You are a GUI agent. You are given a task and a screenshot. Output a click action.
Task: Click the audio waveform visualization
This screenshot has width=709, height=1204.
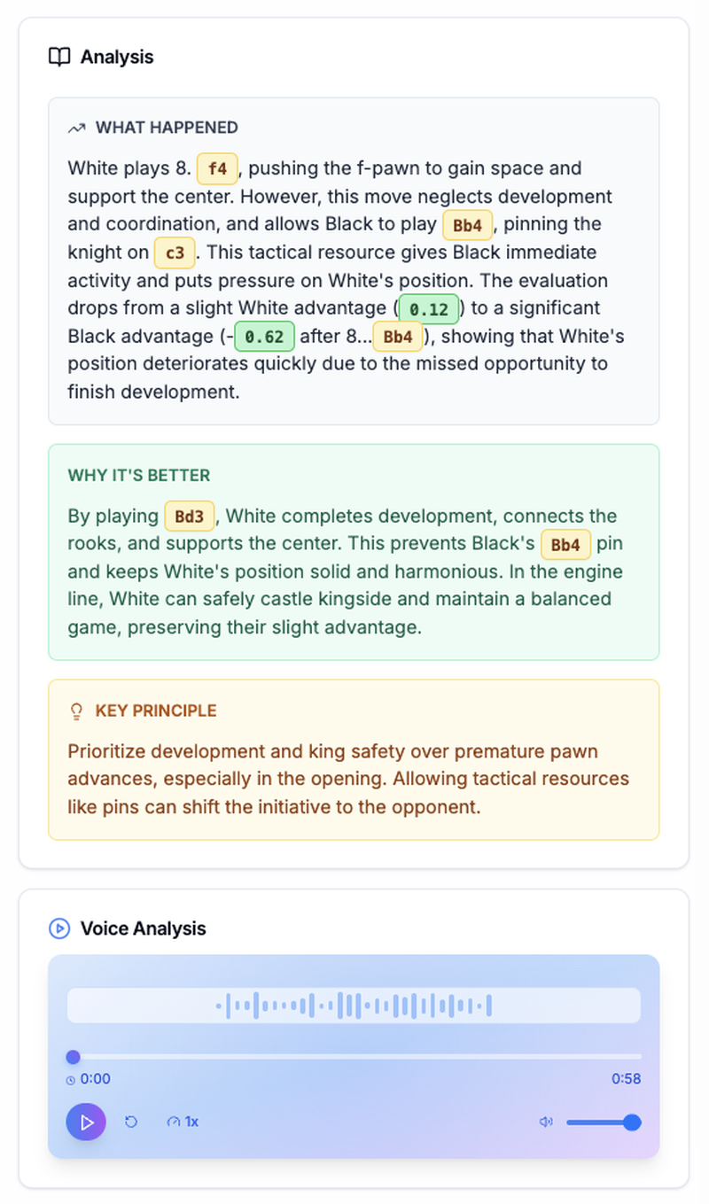point(354,1006)
